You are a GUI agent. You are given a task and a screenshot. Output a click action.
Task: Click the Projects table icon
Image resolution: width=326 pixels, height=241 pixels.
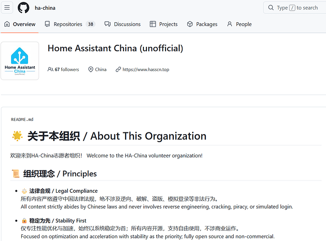click(153, 24)
